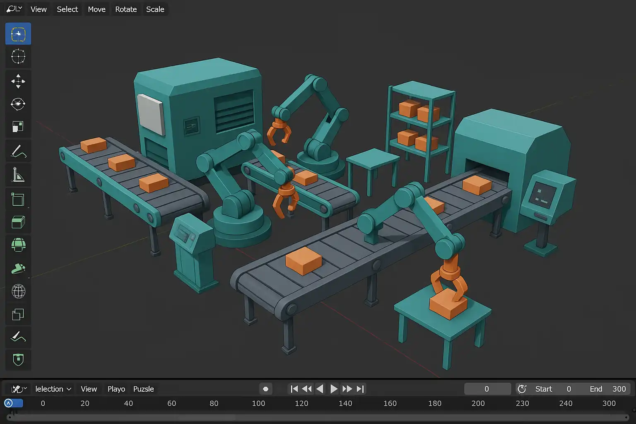Open the editor type dropdown in timeline
Screen dimensions: 636x424
pos(19,389)
